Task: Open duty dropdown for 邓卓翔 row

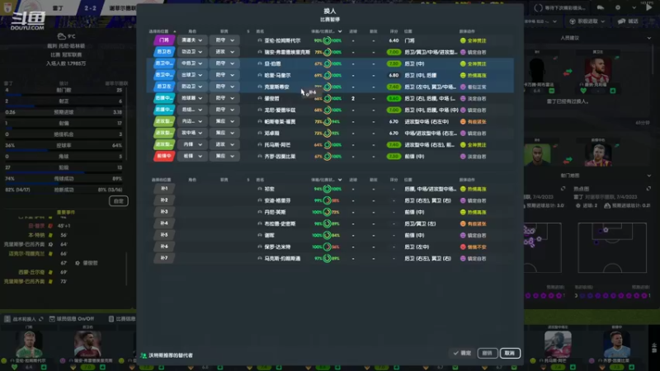Action: [x=224, y=133]
